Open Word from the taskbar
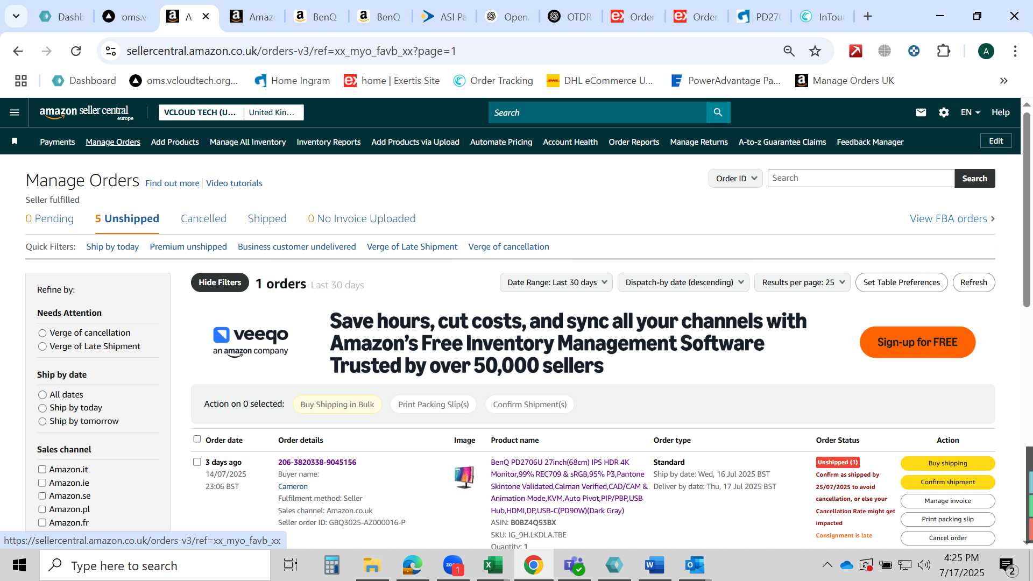1033x581 pixels. coord(655,565)
